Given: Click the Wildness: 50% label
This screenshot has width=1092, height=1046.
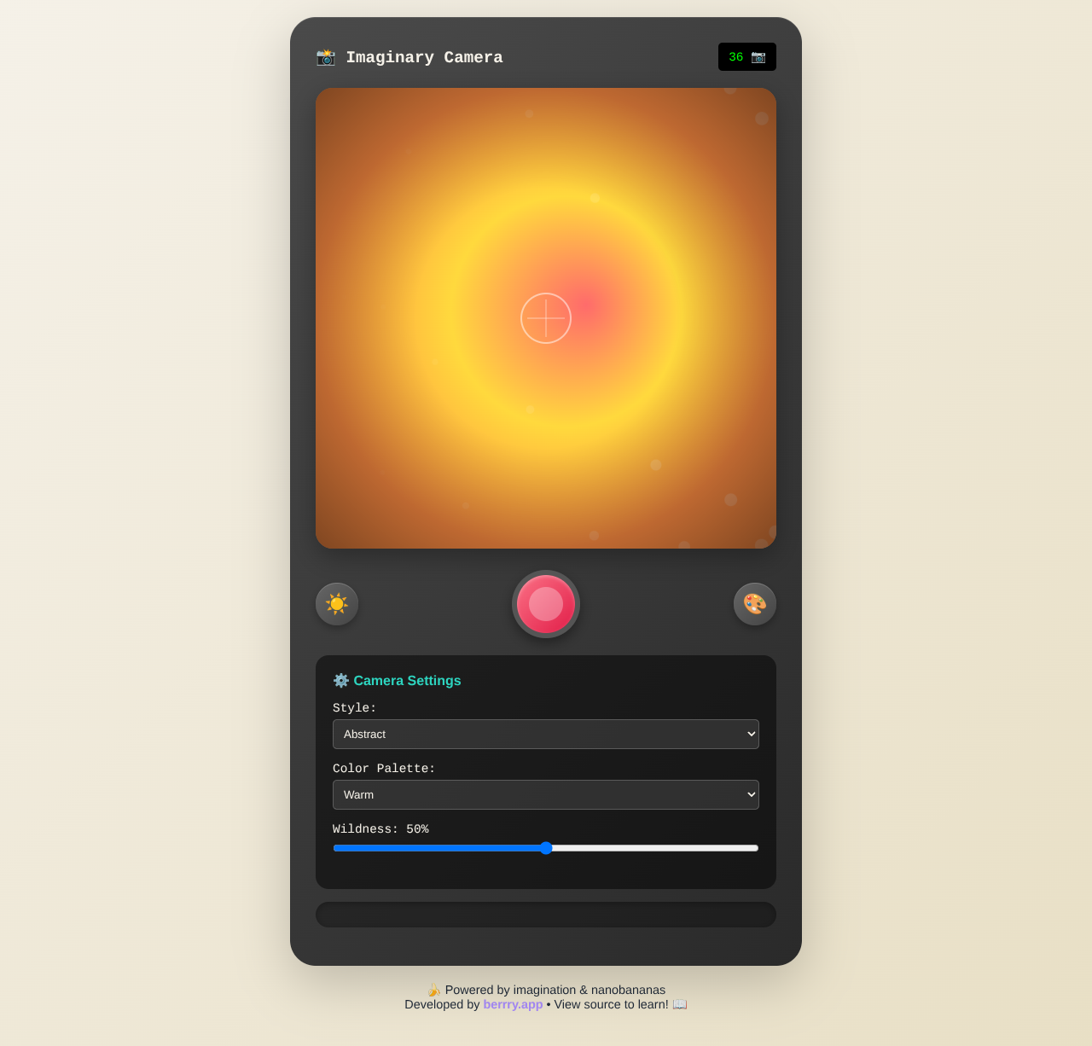Looking at the screenshot, I should (x=380, y=828).
